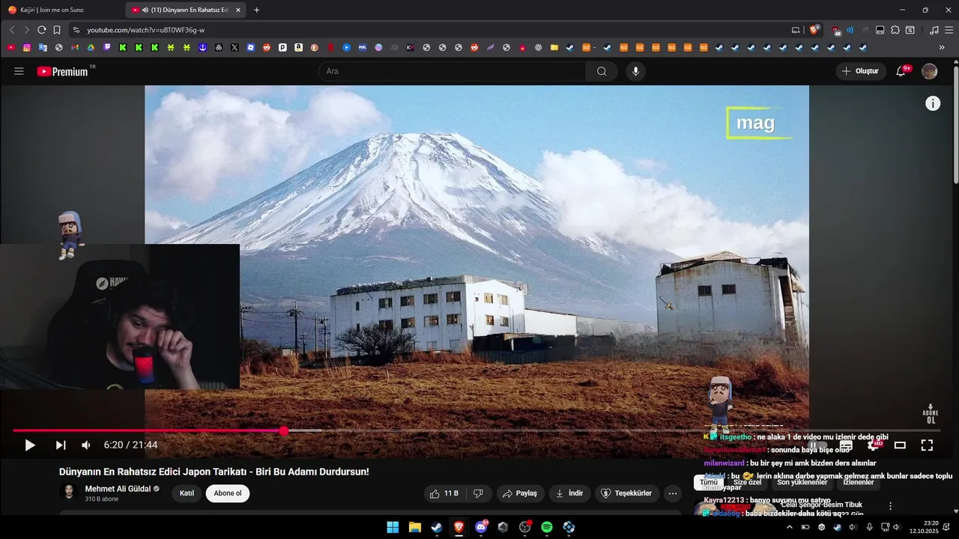This screenshot has width=959, height=539.
Task: Open Gmail bookmark
Action: point(74,47)
